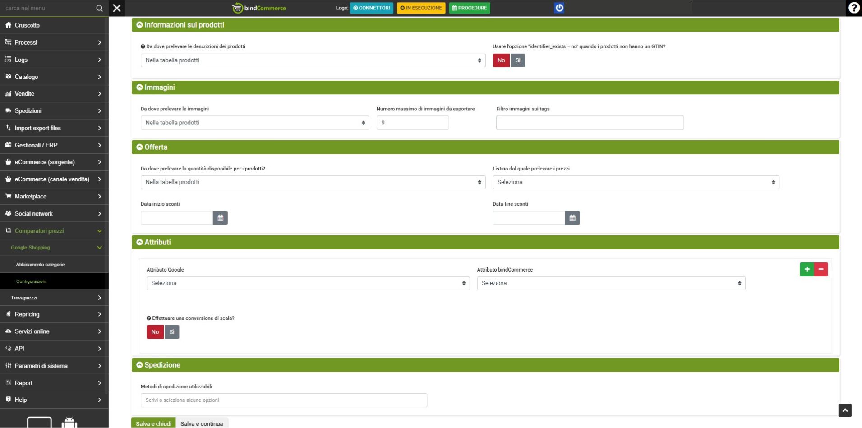Viewport: 862px width, 428px height.
Task: Click the blue power icon in top bar
Action: pyautogui.click(x=559, y=8)
